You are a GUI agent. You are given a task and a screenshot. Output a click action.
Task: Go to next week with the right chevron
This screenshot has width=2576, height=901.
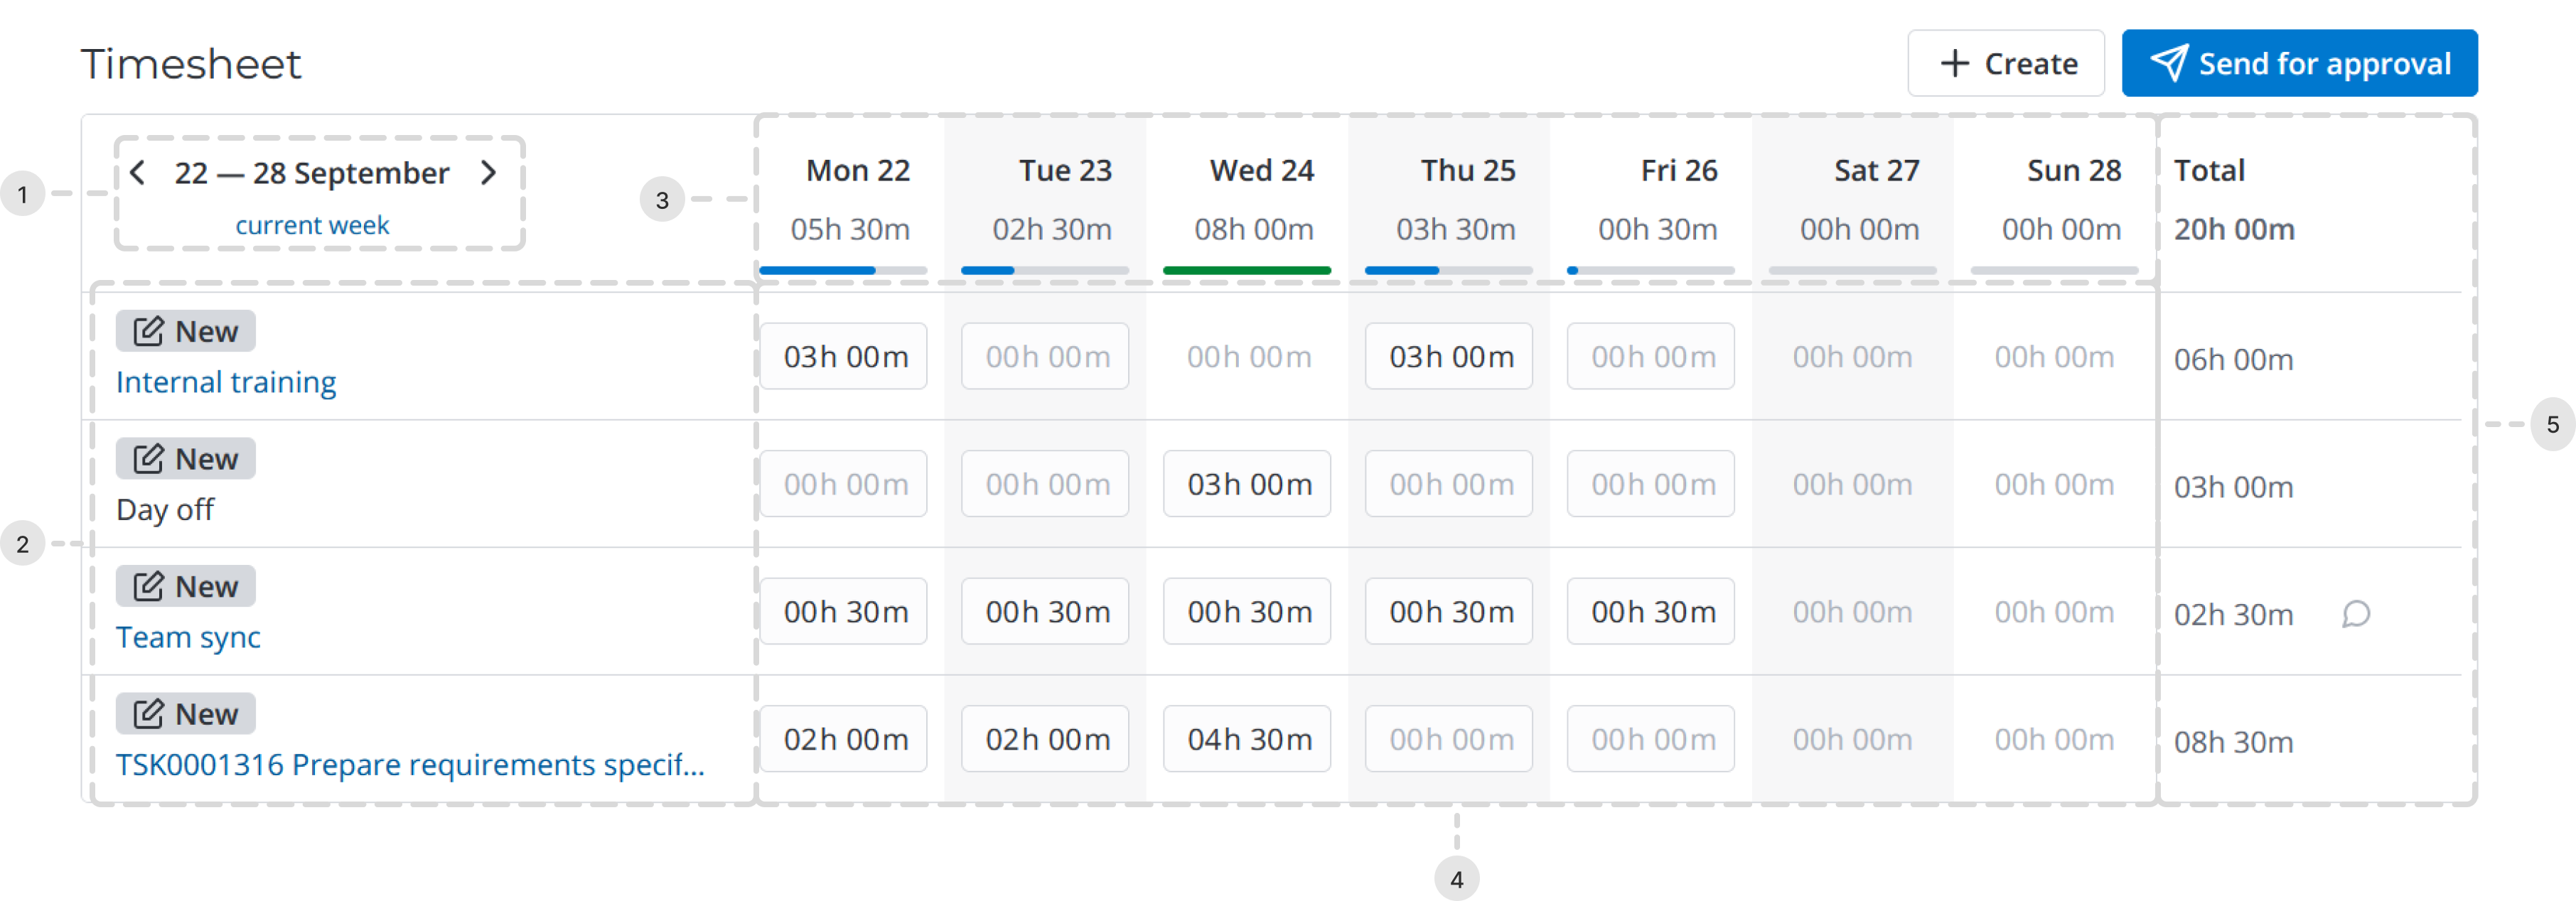pos(489,172)
